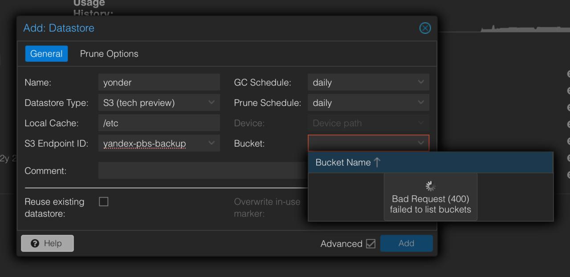Click the question mark Help button
Viewport: 570px width, 277px height.
tap(47, 243)
